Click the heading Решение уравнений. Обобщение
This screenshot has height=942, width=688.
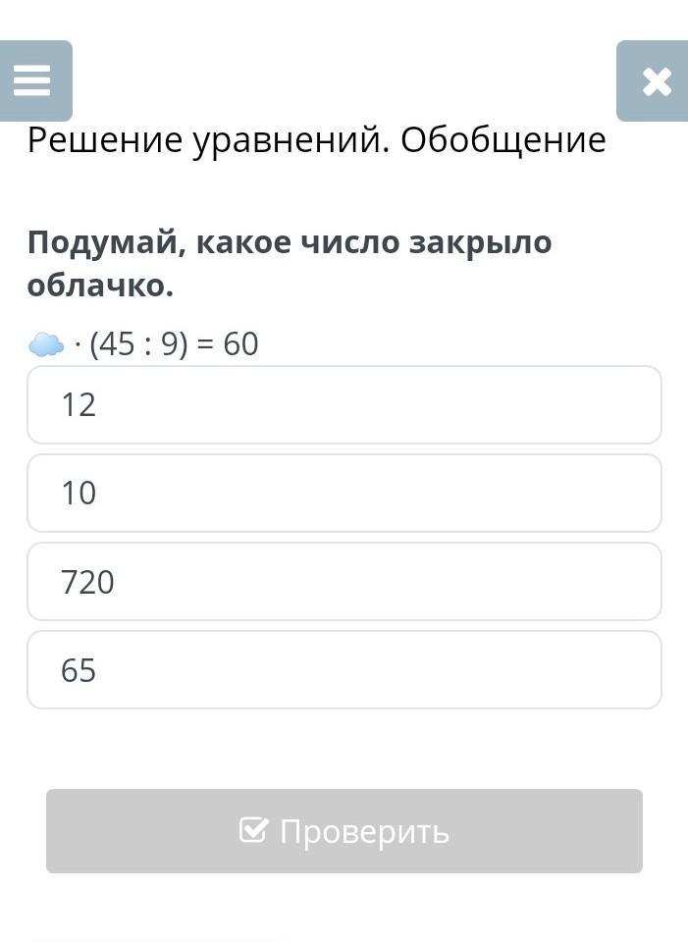coord(316,140)
